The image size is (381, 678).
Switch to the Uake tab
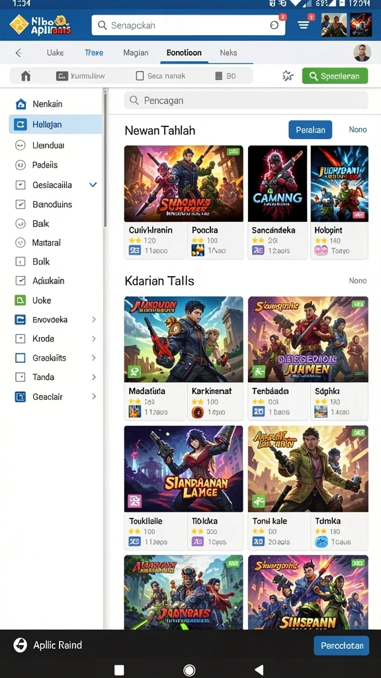56,53
